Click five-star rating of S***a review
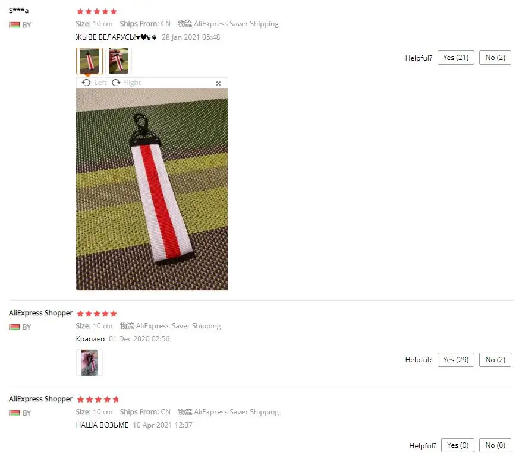The width and height of the screenshot is (522, 459). pyautogui.click(x=97, y=12)
